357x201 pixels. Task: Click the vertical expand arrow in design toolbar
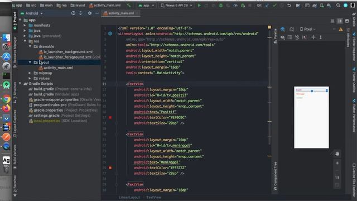click(321, 37)
